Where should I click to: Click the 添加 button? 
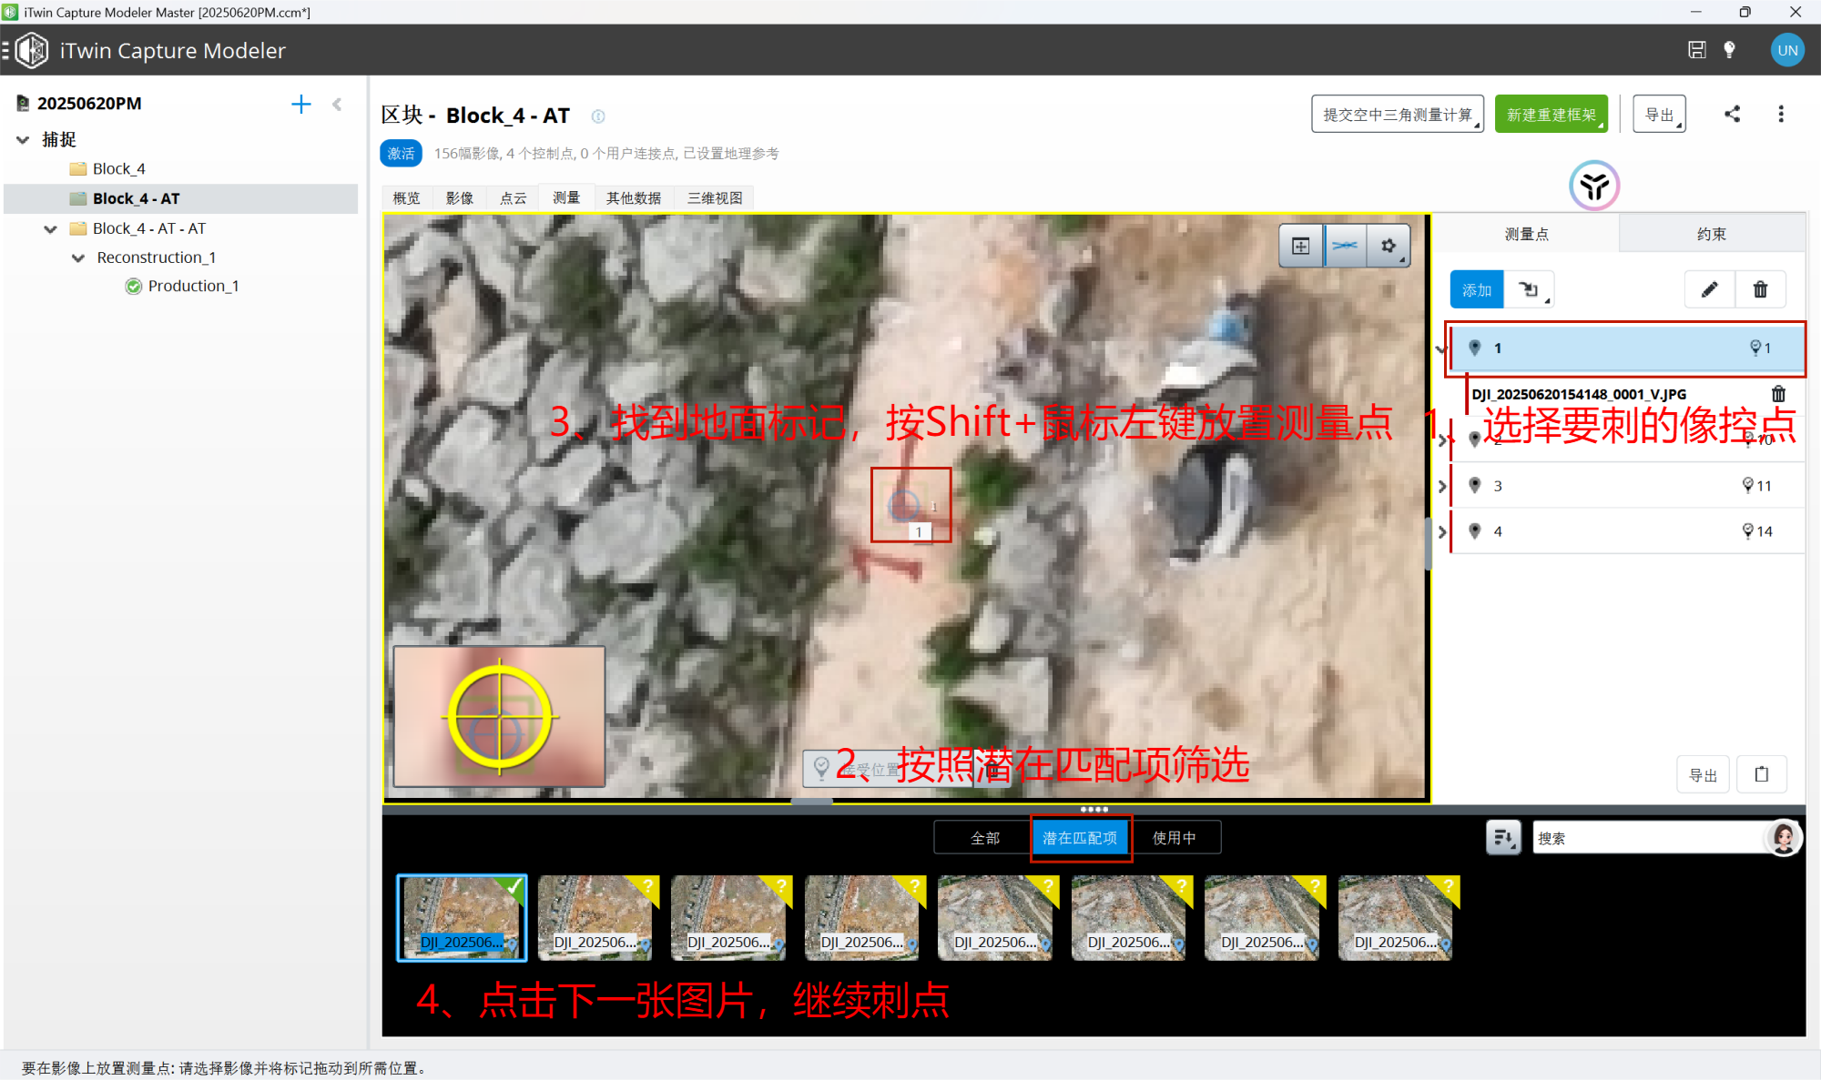(1477, 289)
